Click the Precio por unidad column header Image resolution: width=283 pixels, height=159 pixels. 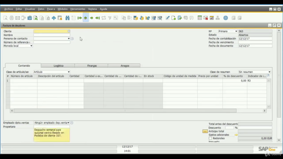(x=210, y=76)
